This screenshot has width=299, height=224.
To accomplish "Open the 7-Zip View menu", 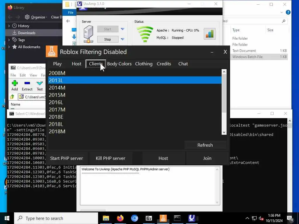I will (x=33, y=75).
